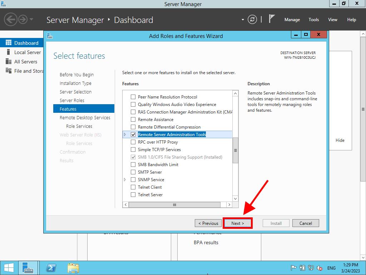The width and height of the screenshot is (366, 275).
Task: Click the features list scroll-down arrow
Action: 235,198
